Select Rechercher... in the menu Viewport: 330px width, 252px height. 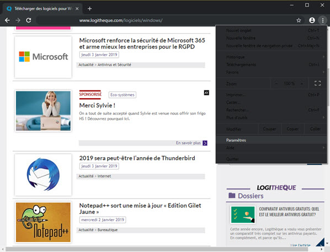(x=272, y=110)
